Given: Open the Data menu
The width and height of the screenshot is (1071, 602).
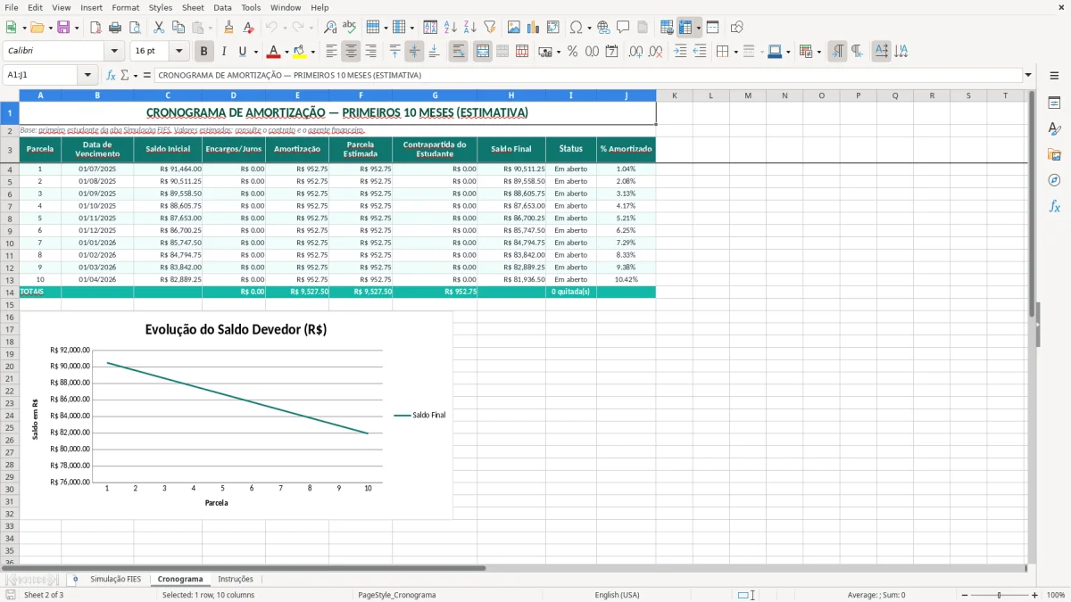Looking at the screenshot, I should 223,7.
